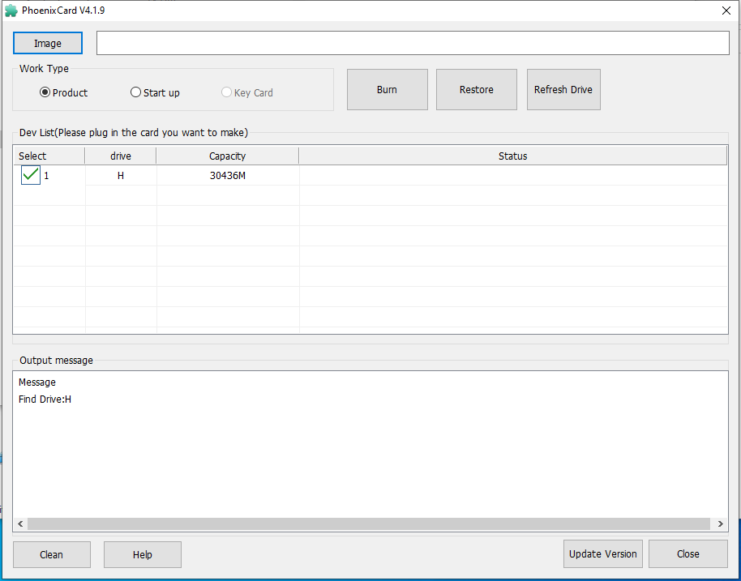Clear messages with the Clean button

coord(52,554)
